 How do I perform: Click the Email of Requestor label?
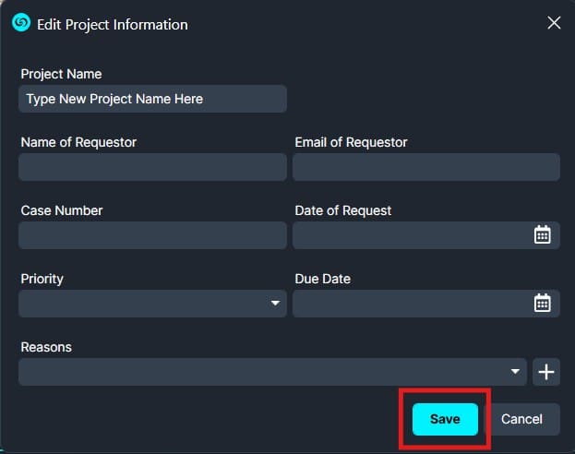tap(351, 142)
